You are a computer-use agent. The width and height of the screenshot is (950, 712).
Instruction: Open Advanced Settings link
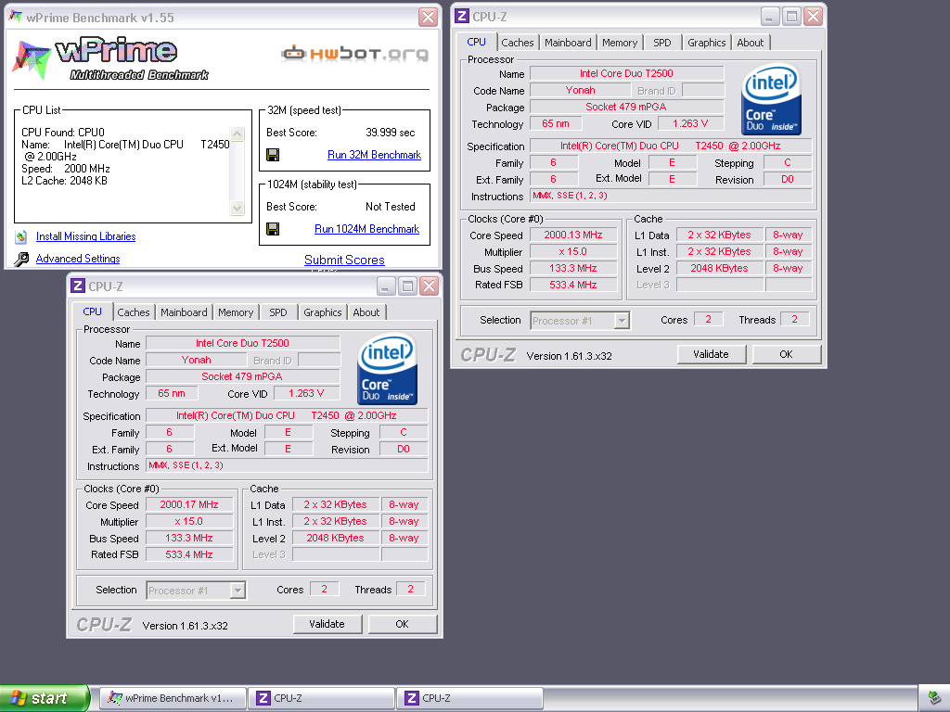pyautogui.click(x=78, y=259)
